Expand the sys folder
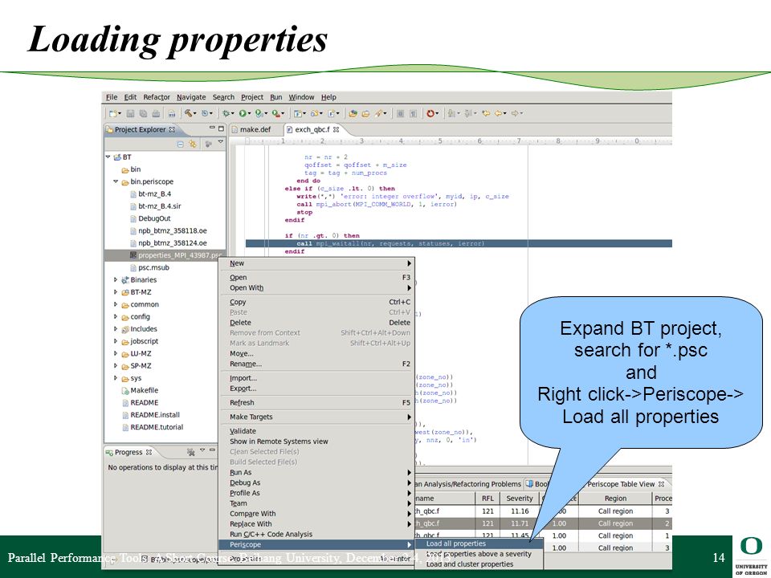This screenshot has width=771, height=578. [x=116, y=378]
